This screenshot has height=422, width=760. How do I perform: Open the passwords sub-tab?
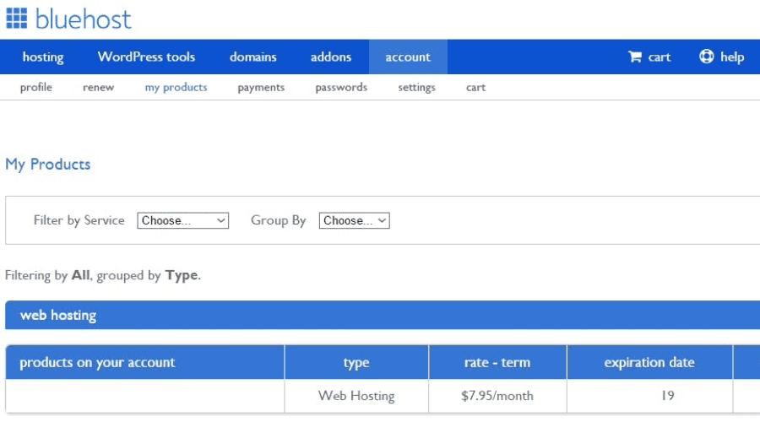[x=341, y=87]
